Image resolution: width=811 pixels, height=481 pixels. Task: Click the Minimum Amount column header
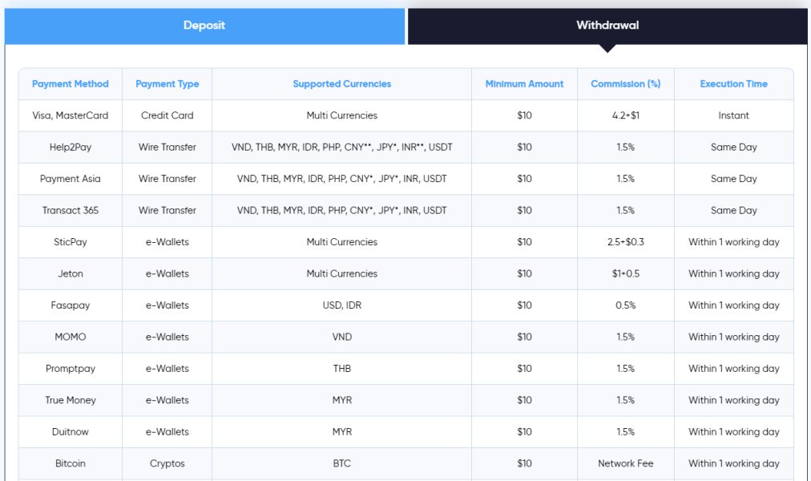pos(524,84)
